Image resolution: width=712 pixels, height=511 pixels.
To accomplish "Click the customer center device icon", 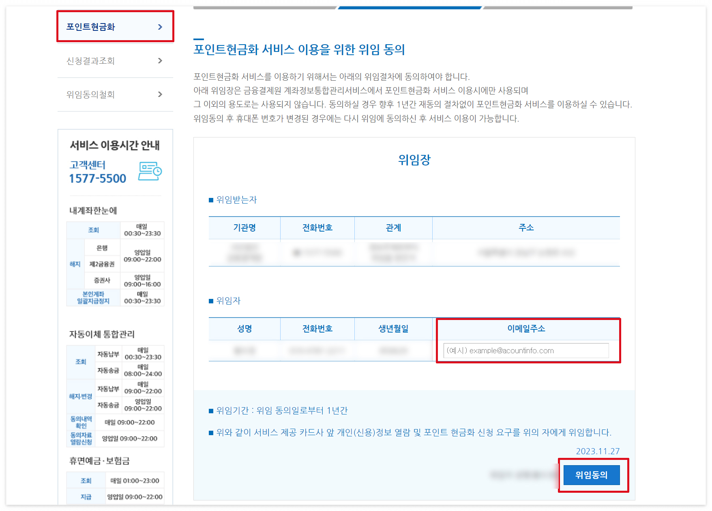I will (150, 171).
